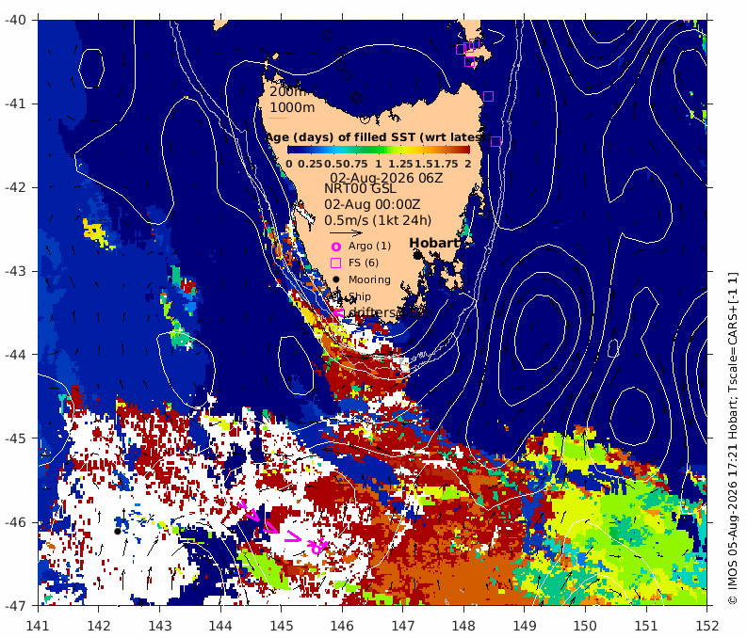
Task: Click the FS square near latitude -41.5
Action: click(x=495, y=141)
